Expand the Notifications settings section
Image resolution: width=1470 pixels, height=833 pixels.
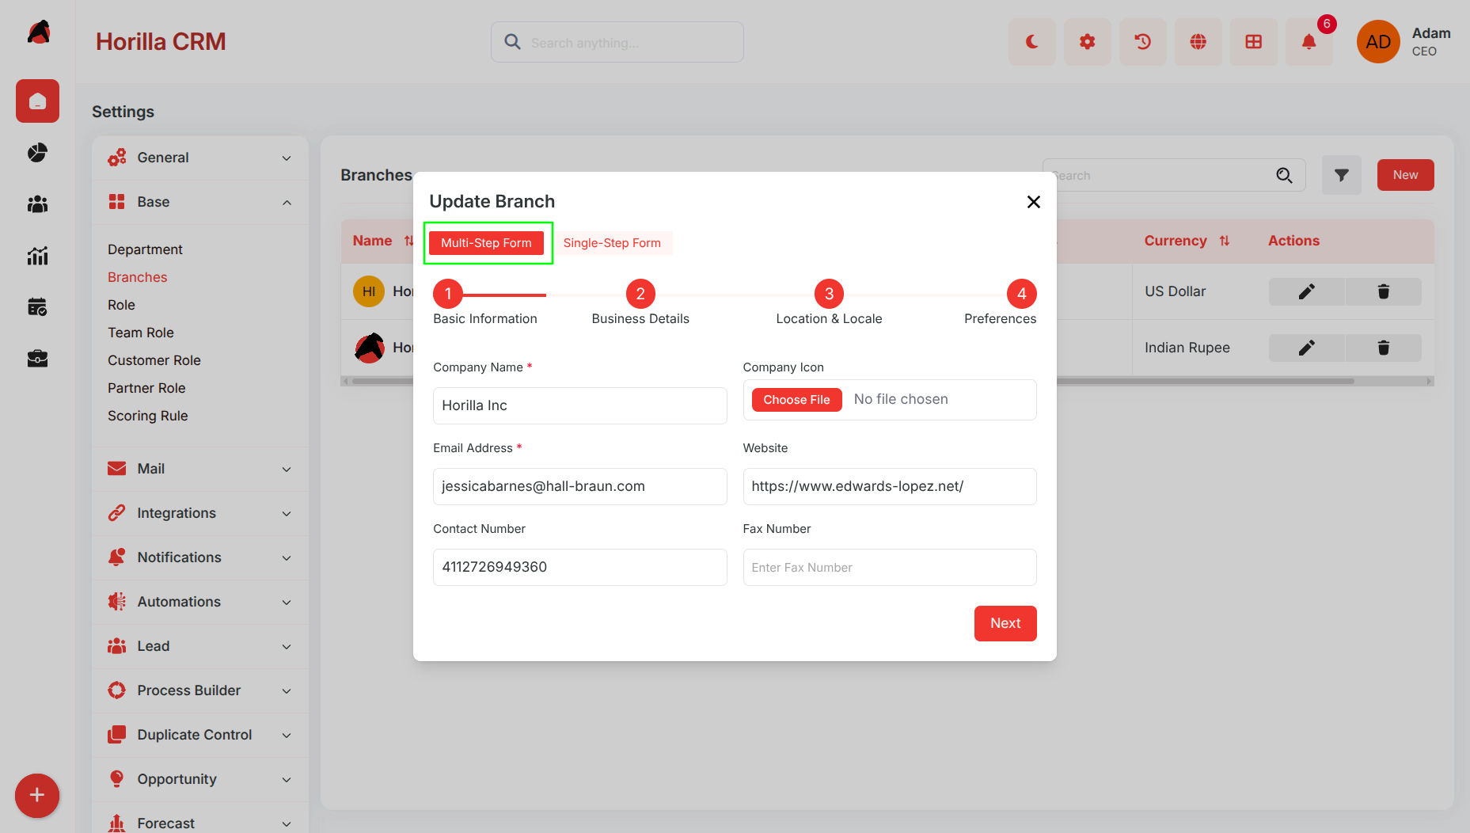pyautogui.click(x=200, y=557)
